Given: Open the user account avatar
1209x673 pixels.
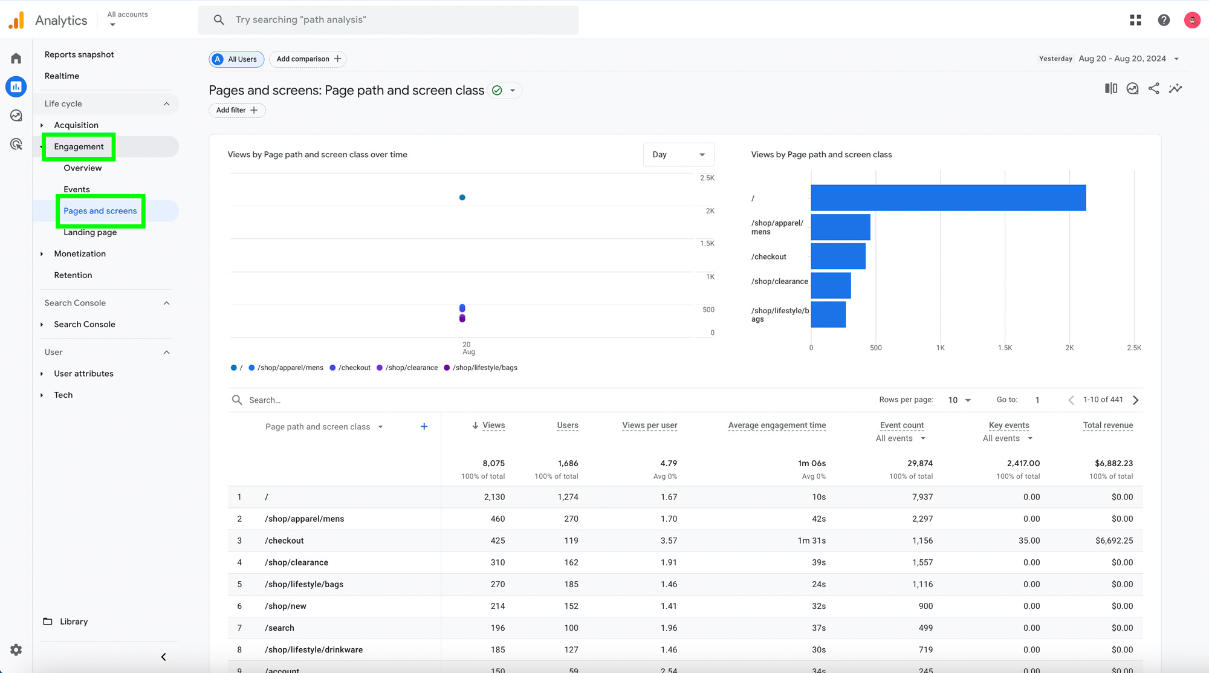Looking at the screenshot, I should 1192,20.
